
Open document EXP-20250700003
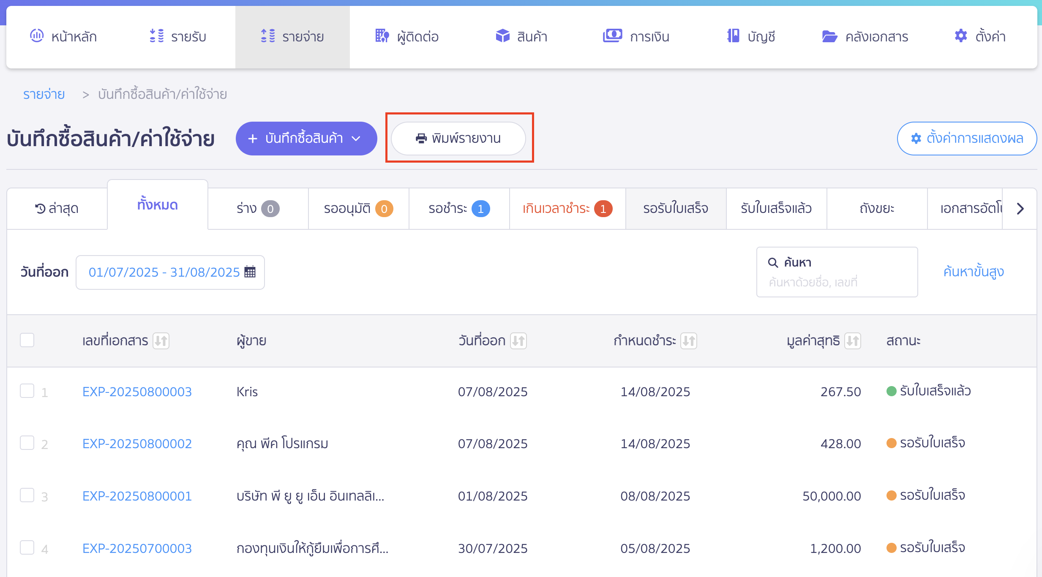coord(137,548)
